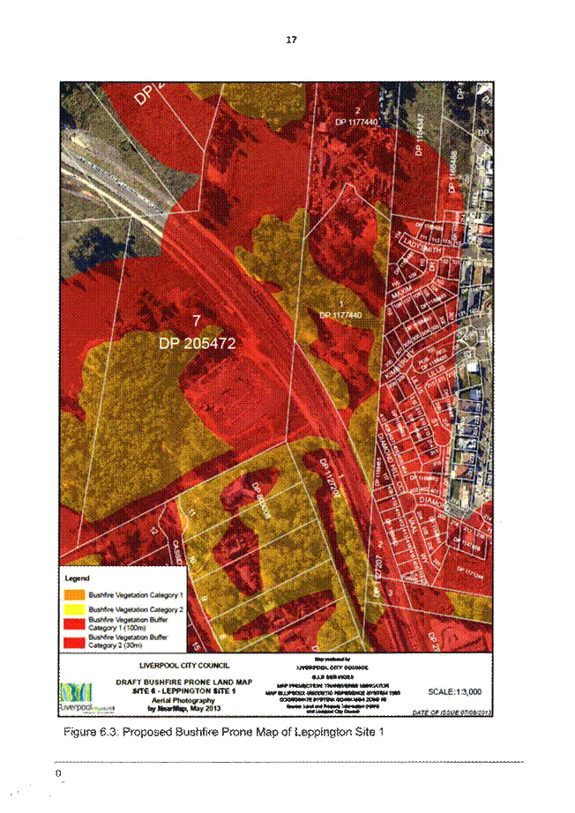Click 'Bushfire Vegetation Category 2' legend label

135,609
